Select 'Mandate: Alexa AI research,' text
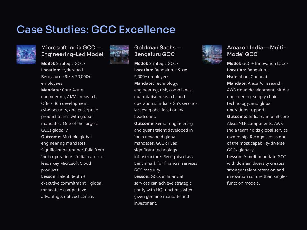 click(x=255, y=83)
